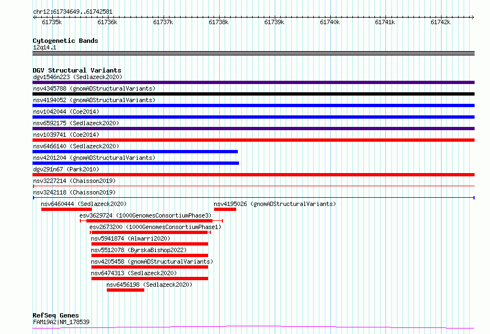Select the esv2673200 (1000GenomesConsortiumPhase1) red bar
The width and height of the screenshot is (490, 334).
(x=150, y=232)
